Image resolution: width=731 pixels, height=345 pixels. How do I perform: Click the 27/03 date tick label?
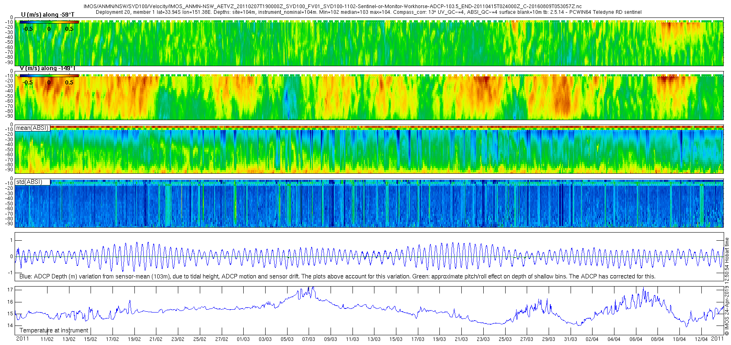pos(526,339)
